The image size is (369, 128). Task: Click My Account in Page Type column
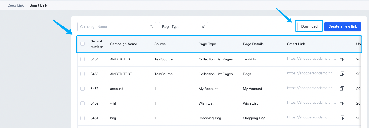(208, 89)
